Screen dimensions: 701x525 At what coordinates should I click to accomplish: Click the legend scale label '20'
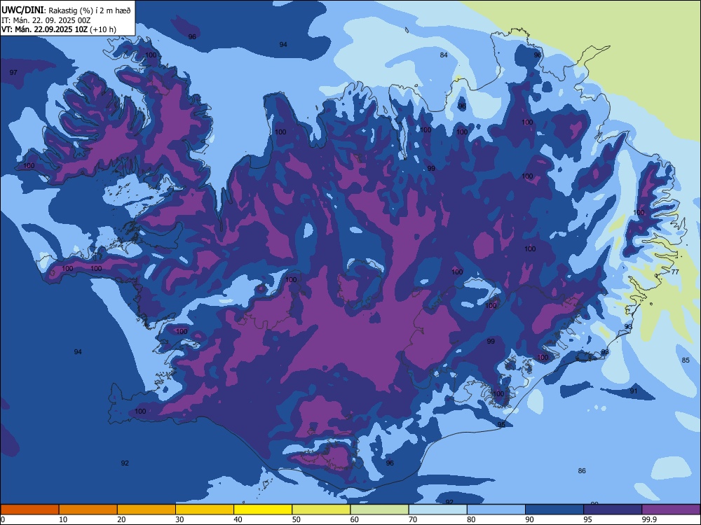[x=121, y=519]
